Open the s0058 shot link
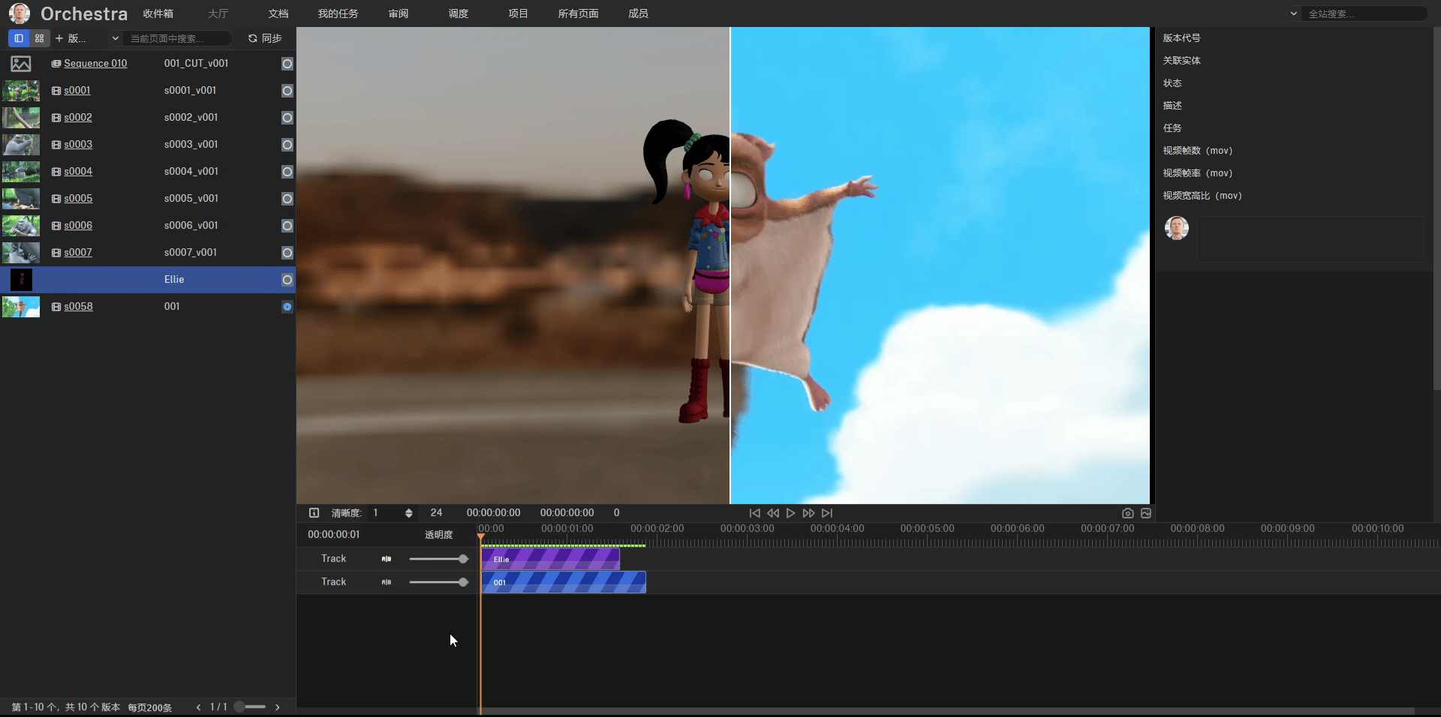The image size is (1441, 717). [78, 307]
